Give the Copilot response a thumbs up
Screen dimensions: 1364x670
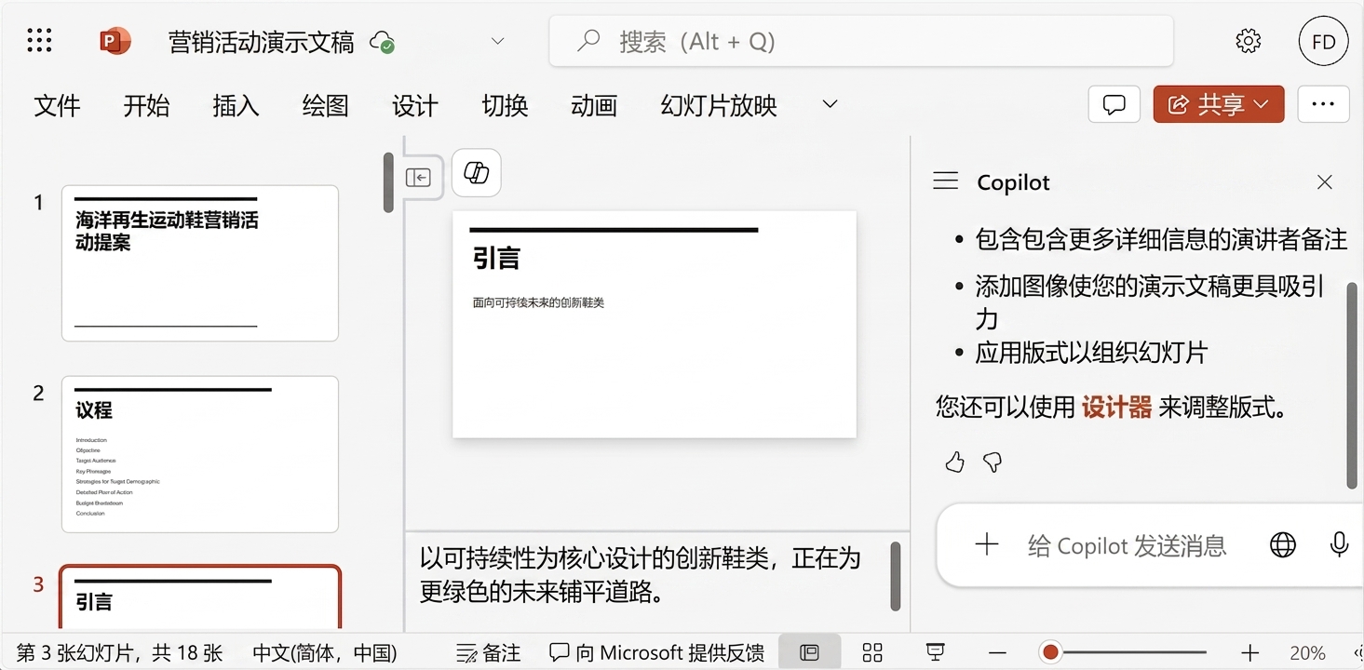954,462
